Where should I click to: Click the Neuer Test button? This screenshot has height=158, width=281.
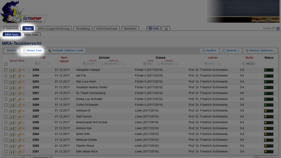click(32, 51)
